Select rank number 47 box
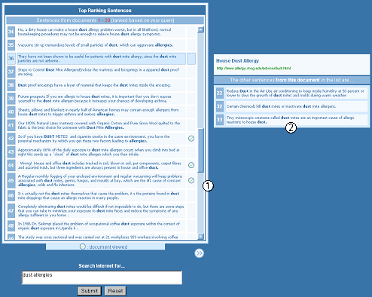Image resolution: width=372 pixels, height=297 pixels. pyautogui.click(x=11, y=210)
